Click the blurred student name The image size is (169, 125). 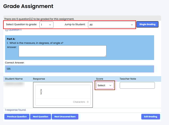[15, 84]
